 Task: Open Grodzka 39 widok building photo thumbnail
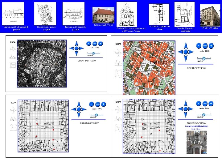(x=210, y=15)
